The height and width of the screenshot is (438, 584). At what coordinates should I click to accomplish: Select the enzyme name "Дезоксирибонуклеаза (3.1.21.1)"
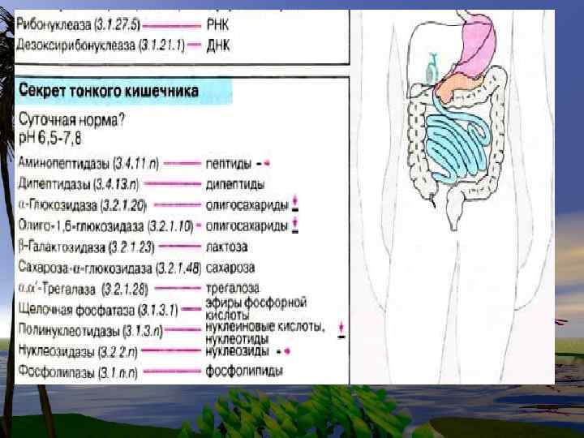101,45
